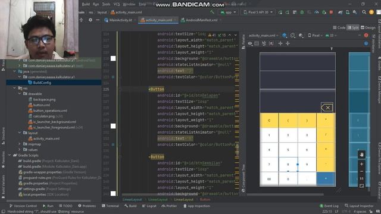
Task: Go to previous highlighted error up arrow
Action: (230, 35)
